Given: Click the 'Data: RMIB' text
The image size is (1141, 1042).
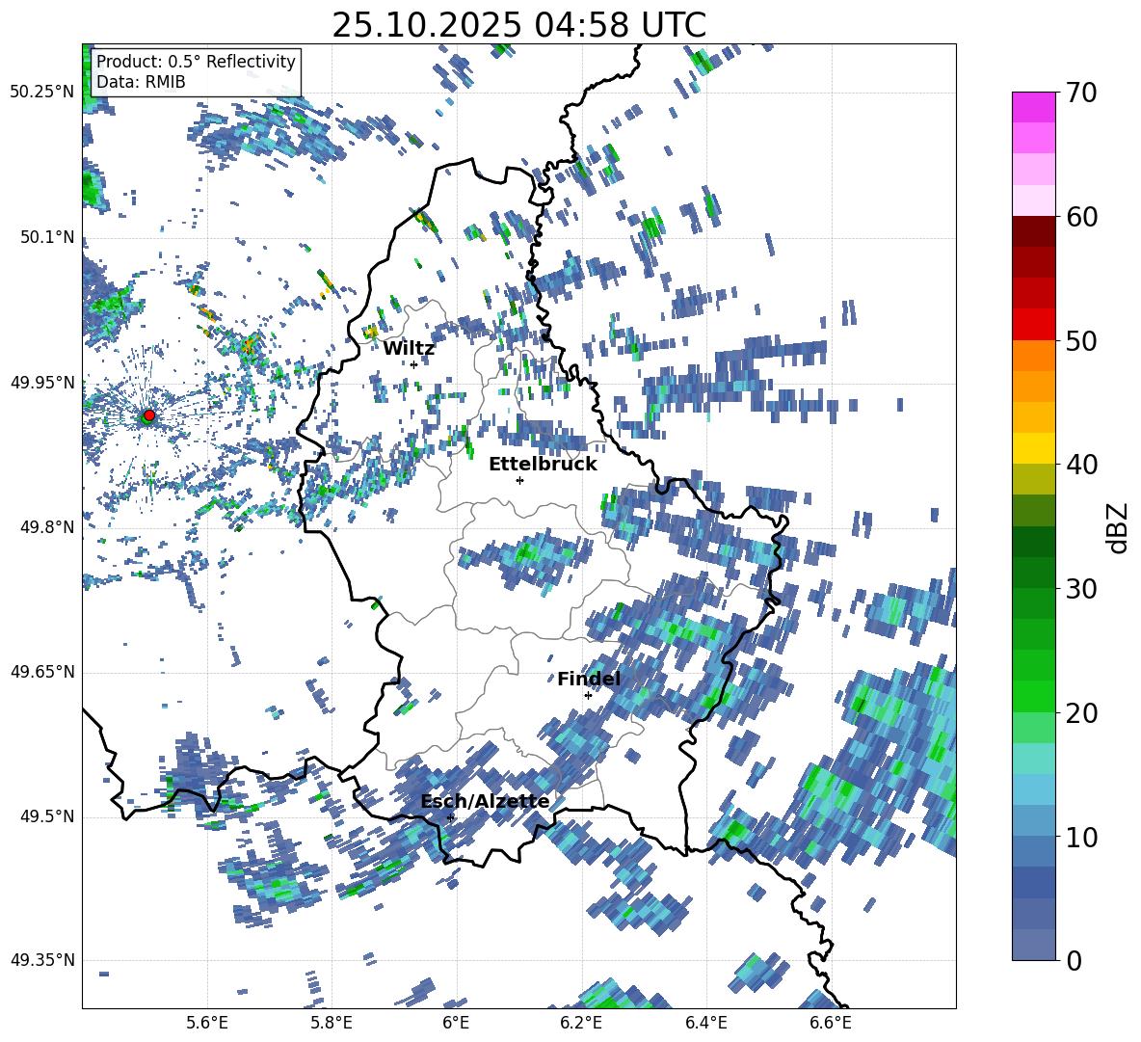Looking at the screenshot, I should [x=141, y=82].
